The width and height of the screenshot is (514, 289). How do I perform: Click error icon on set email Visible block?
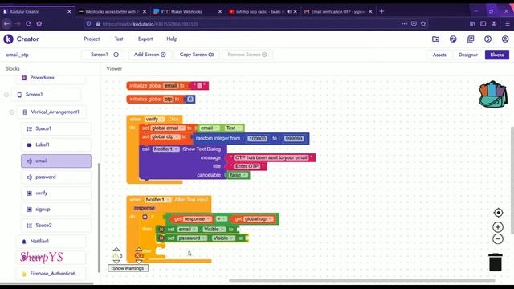(x=161, y=230)
